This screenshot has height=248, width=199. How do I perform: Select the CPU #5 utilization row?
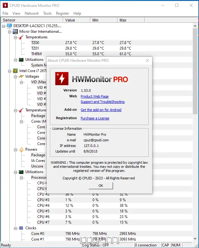(114, 211)
